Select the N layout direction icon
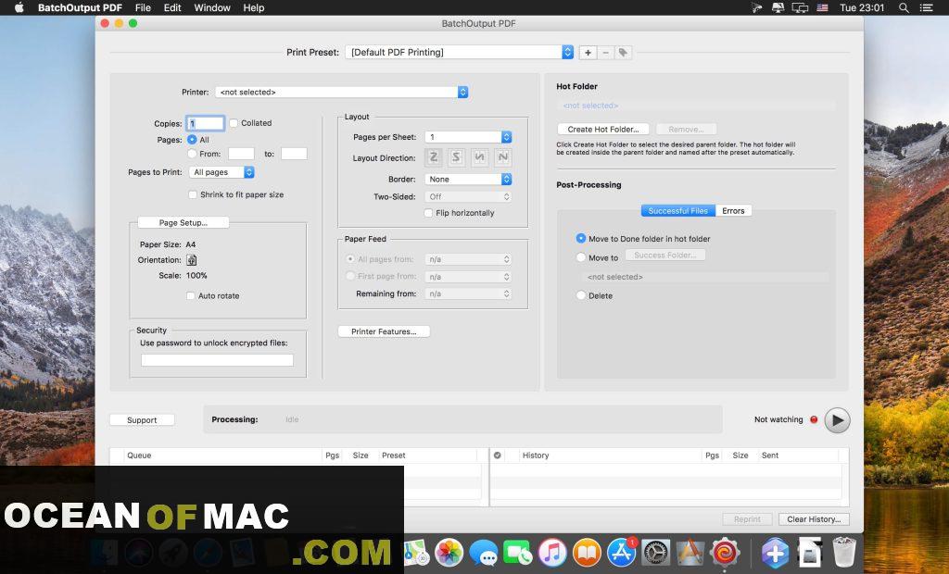This screenshot has height=574, width=949. coord(502,157)
